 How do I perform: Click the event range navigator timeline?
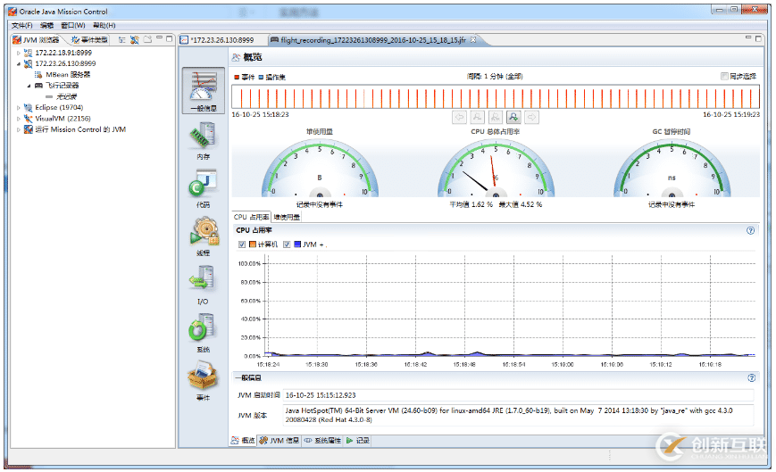coord(496,97)
